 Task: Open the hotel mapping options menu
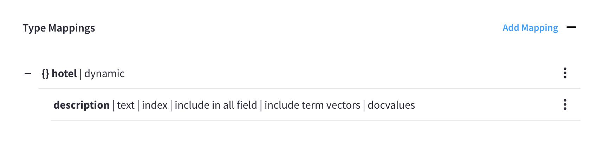click(565, 73)
